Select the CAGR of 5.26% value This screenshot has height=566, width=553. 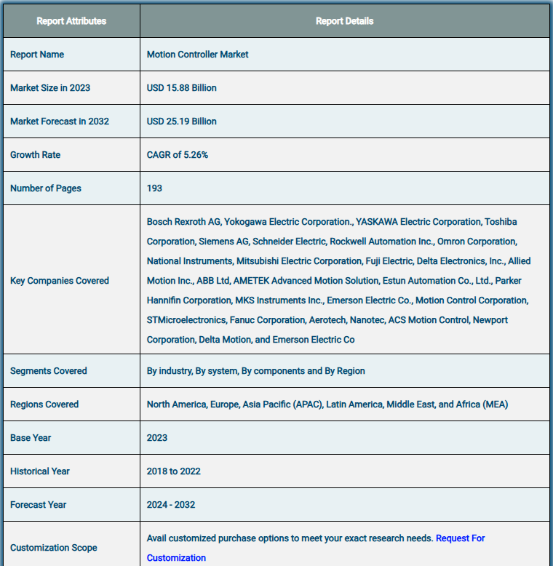click(x=178, y=155)
